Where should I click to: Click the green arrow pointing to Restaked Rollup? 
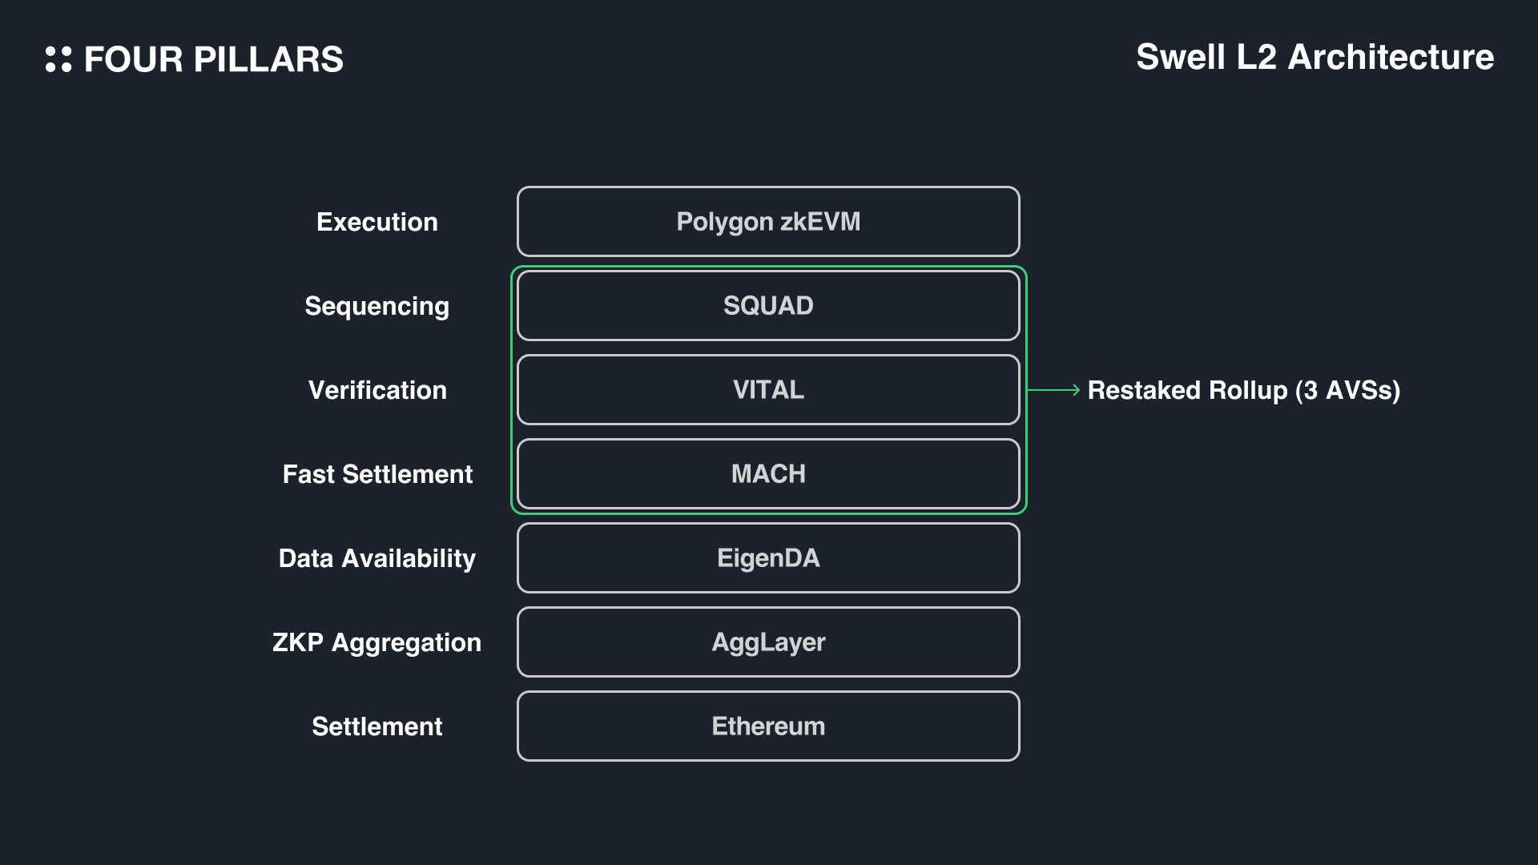click(1054, 390)
